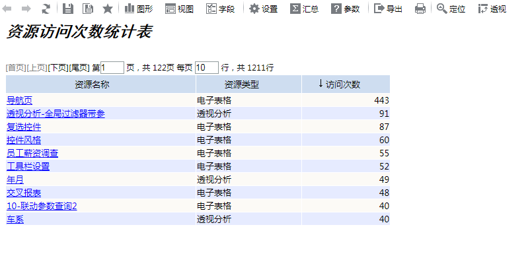This screenshot has height=254, width=530.
Task: Open the 参数 parameters tool
Action: pyautogui.click(x=345, y=9)
